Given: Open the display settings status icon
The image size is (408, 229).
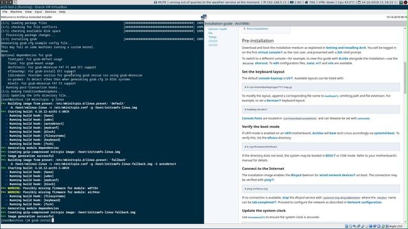Looking at the screenshot, I should (370, 226).
